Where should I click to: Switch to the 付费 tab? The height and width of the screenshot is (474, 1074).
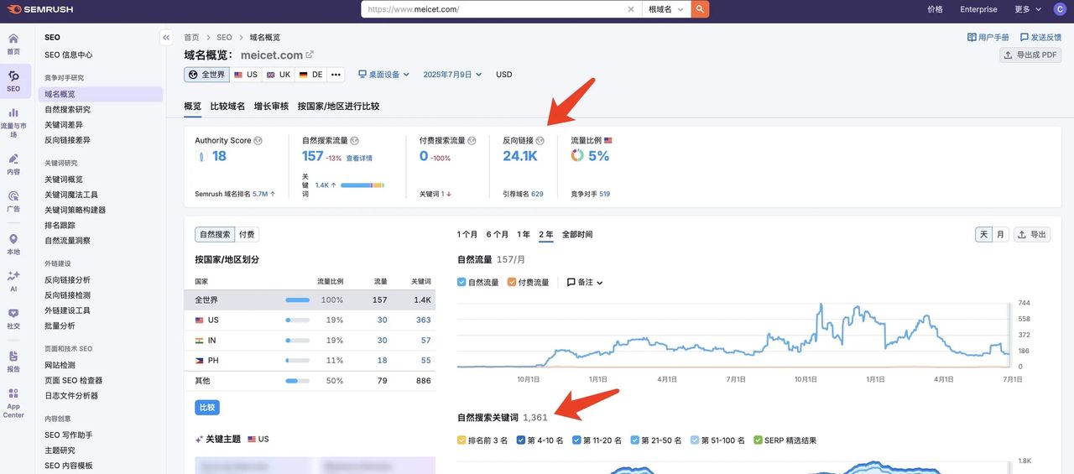point(247,235)
